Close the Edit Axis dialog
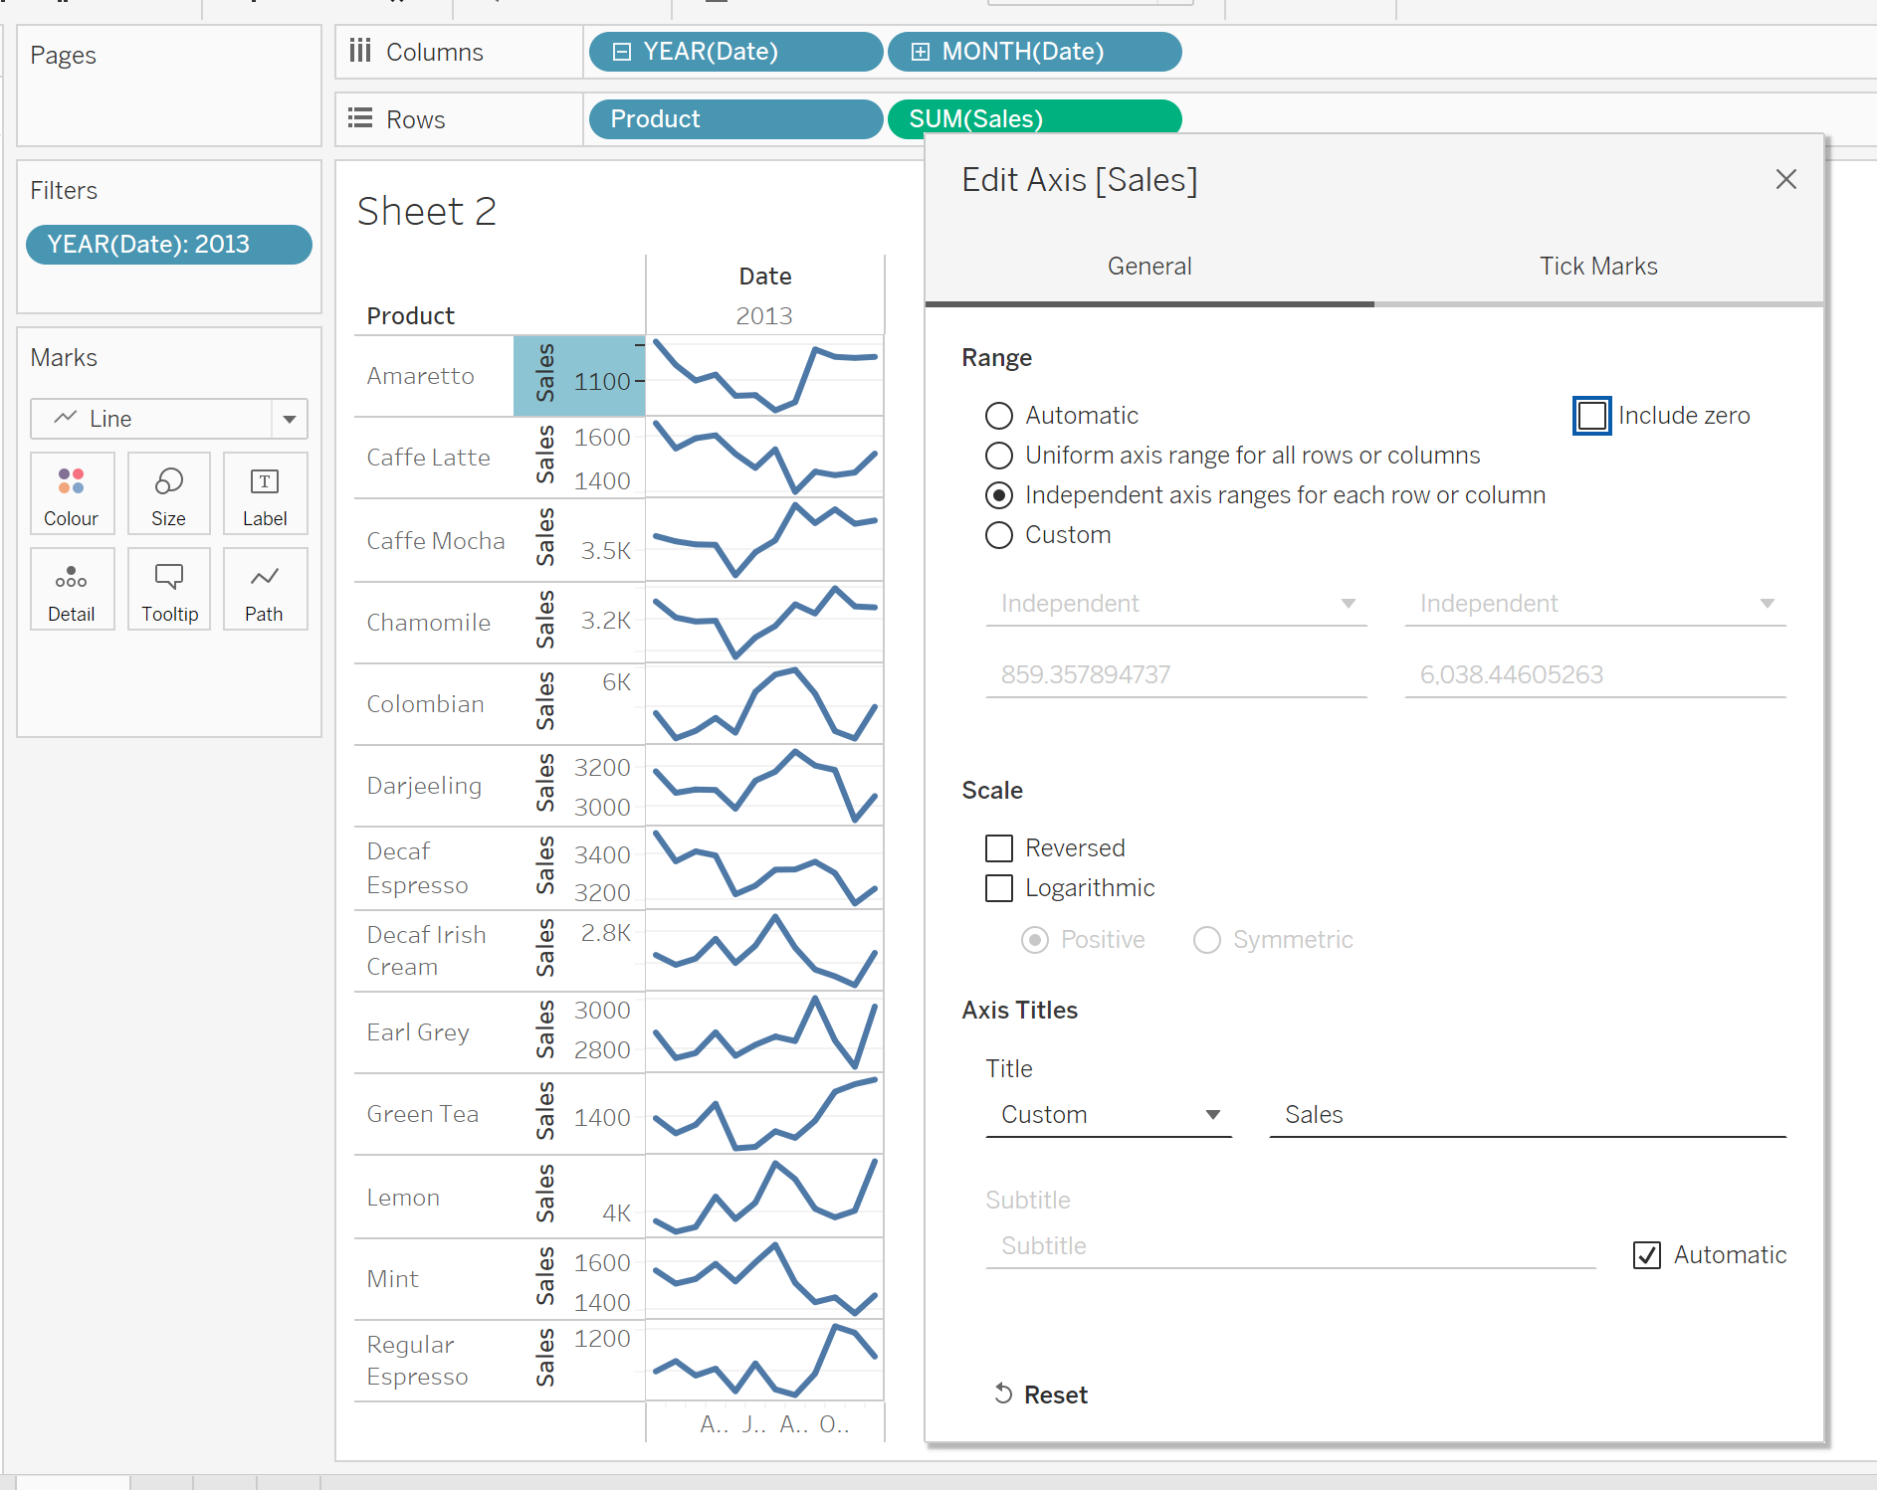 tap(1785, 179)
